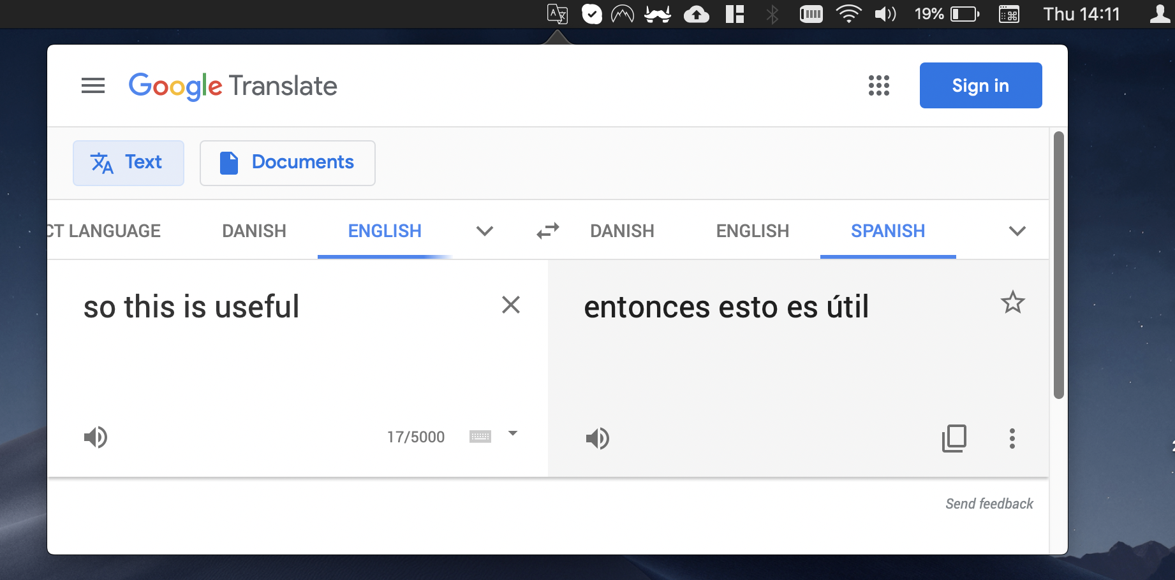Open the Google apps grid

click(878, 85)
